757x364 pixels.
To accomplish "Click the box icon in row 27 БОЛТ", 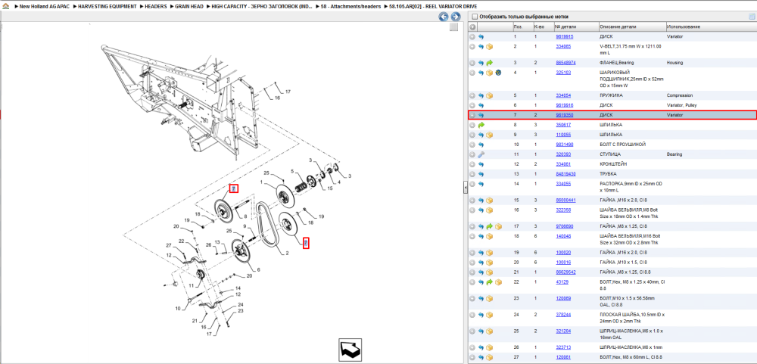I will tap(489, 357).
